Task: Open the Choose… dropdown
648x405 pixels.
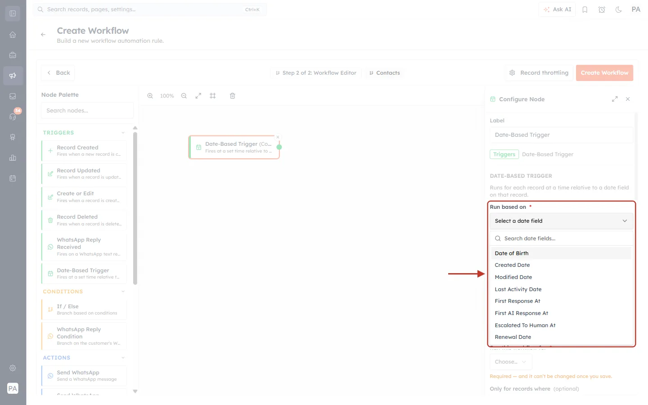Action: coord(511,362)
